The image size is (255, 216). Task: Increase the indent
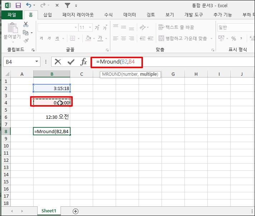click(150, 38)
